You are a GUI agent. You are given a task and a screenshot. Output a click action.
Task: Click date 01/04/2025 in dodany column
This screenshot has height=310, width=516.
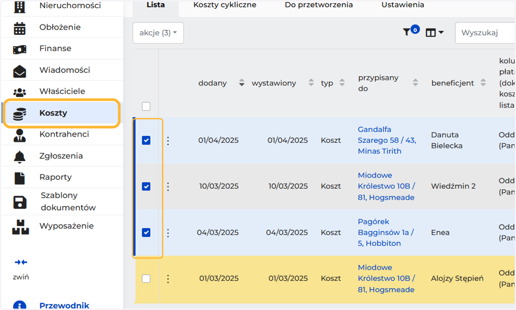click(218, 140)
